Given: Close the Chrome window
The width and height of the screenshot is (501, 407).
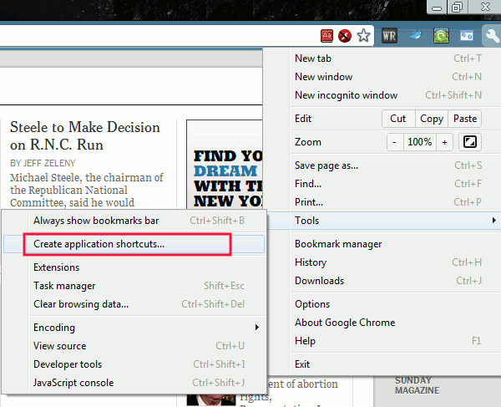Looking at the screenshot, I should pos(485,7).
